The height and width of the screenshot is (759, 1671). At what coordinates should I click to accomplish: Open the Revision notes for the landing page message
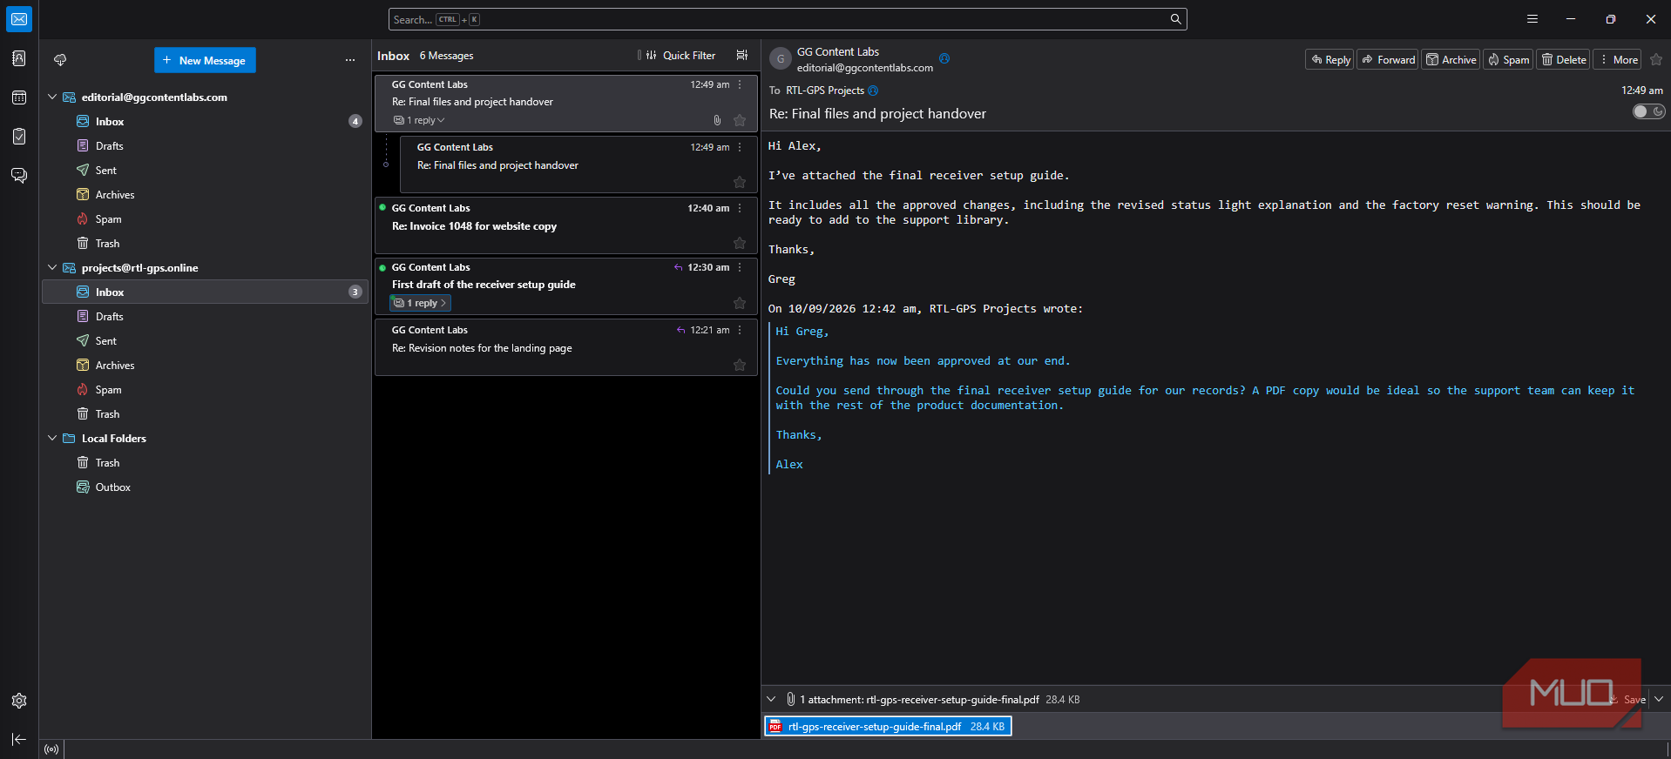pyautogui.click(x=566, y=347)
